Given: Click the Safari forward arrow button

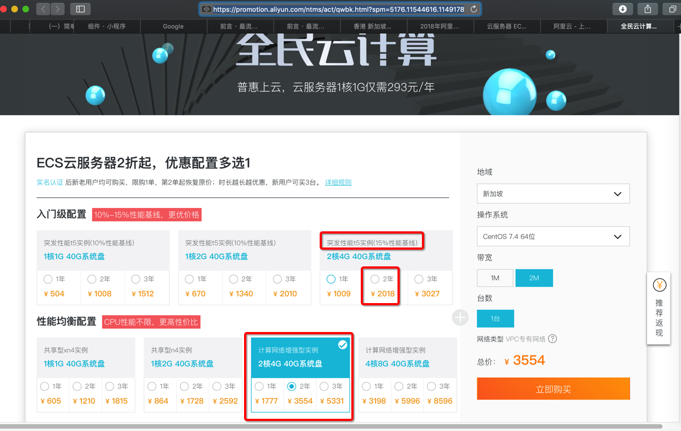Looking at the screenshot, I should [x=57, y=9].
